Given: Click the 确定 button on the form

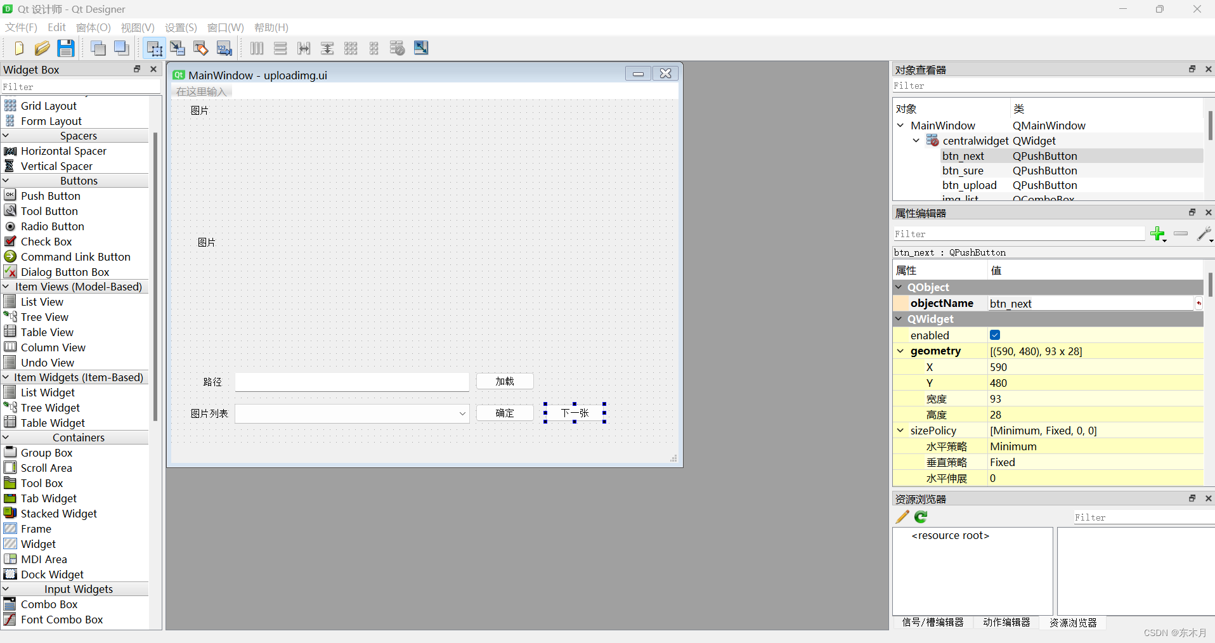Looking at the screenshot, I should click(x=505, y=413).
